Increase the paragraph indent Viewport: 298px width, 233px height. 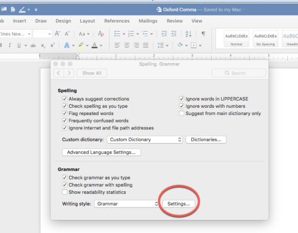point(173,34)
